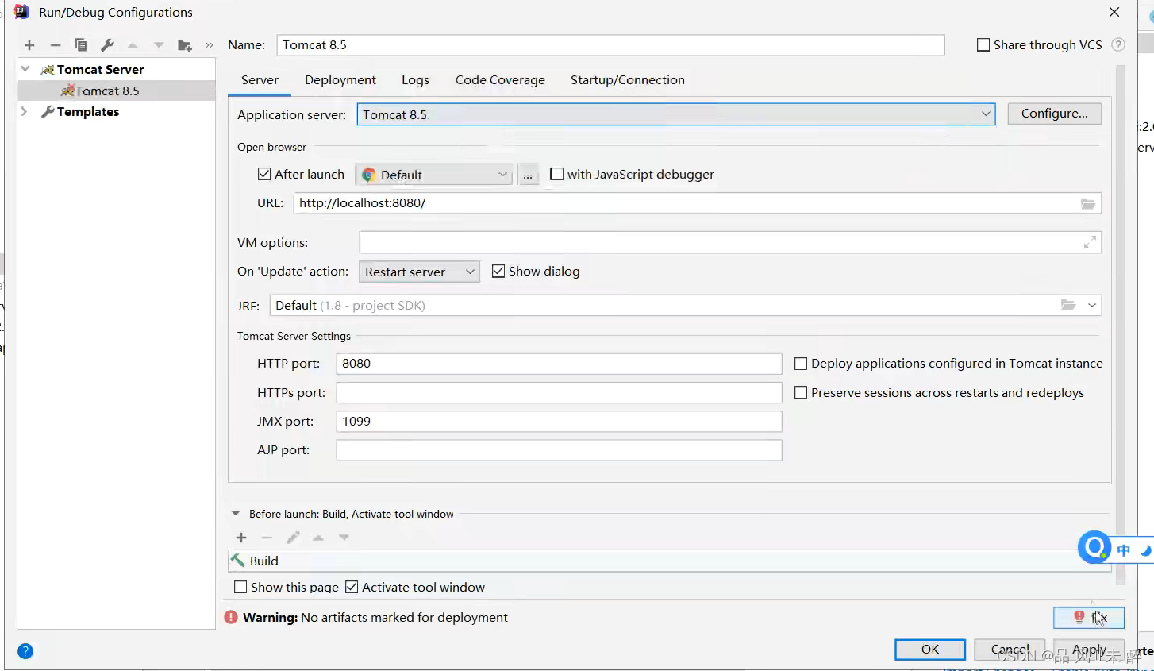Click the HTTPs port field
Image resolution: width=1154 pixels, height=671 pixels.
tap(559, 393)
